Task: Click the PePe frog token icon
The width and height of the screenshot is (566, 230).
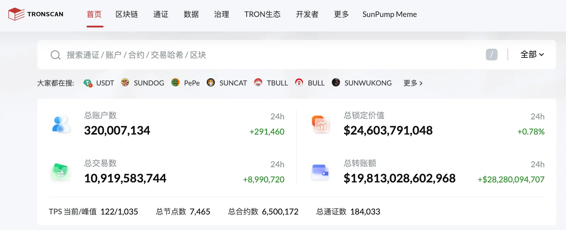Action: (x=175, y=83)
